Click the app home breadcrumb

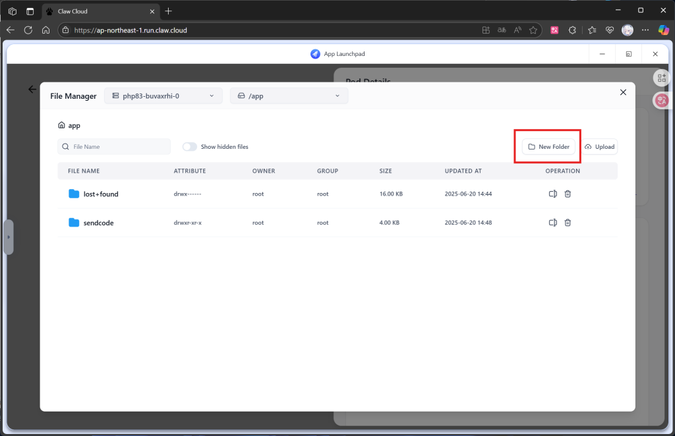69,126
